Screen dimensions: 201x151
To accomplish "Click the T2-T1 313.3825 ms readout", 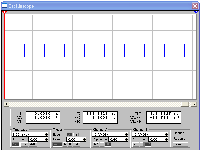I will pos(164,114).
